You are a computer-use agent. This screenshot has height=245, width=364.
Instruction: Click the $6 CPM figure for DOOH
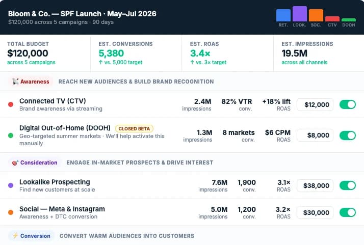click(x=278, y=133)
